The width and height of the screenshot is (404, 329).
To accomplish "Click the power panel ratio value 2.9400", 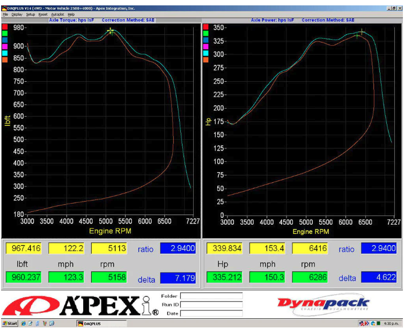I will coord(379,248).
